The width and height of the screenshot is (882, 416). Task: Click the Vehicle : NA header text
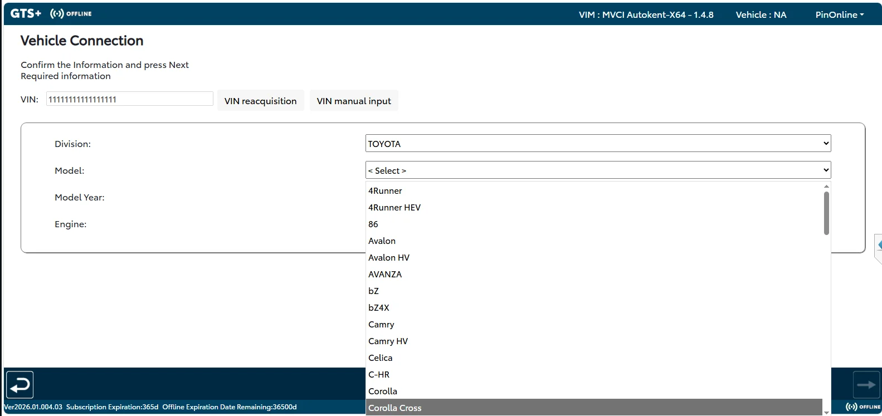click(761, 14)
